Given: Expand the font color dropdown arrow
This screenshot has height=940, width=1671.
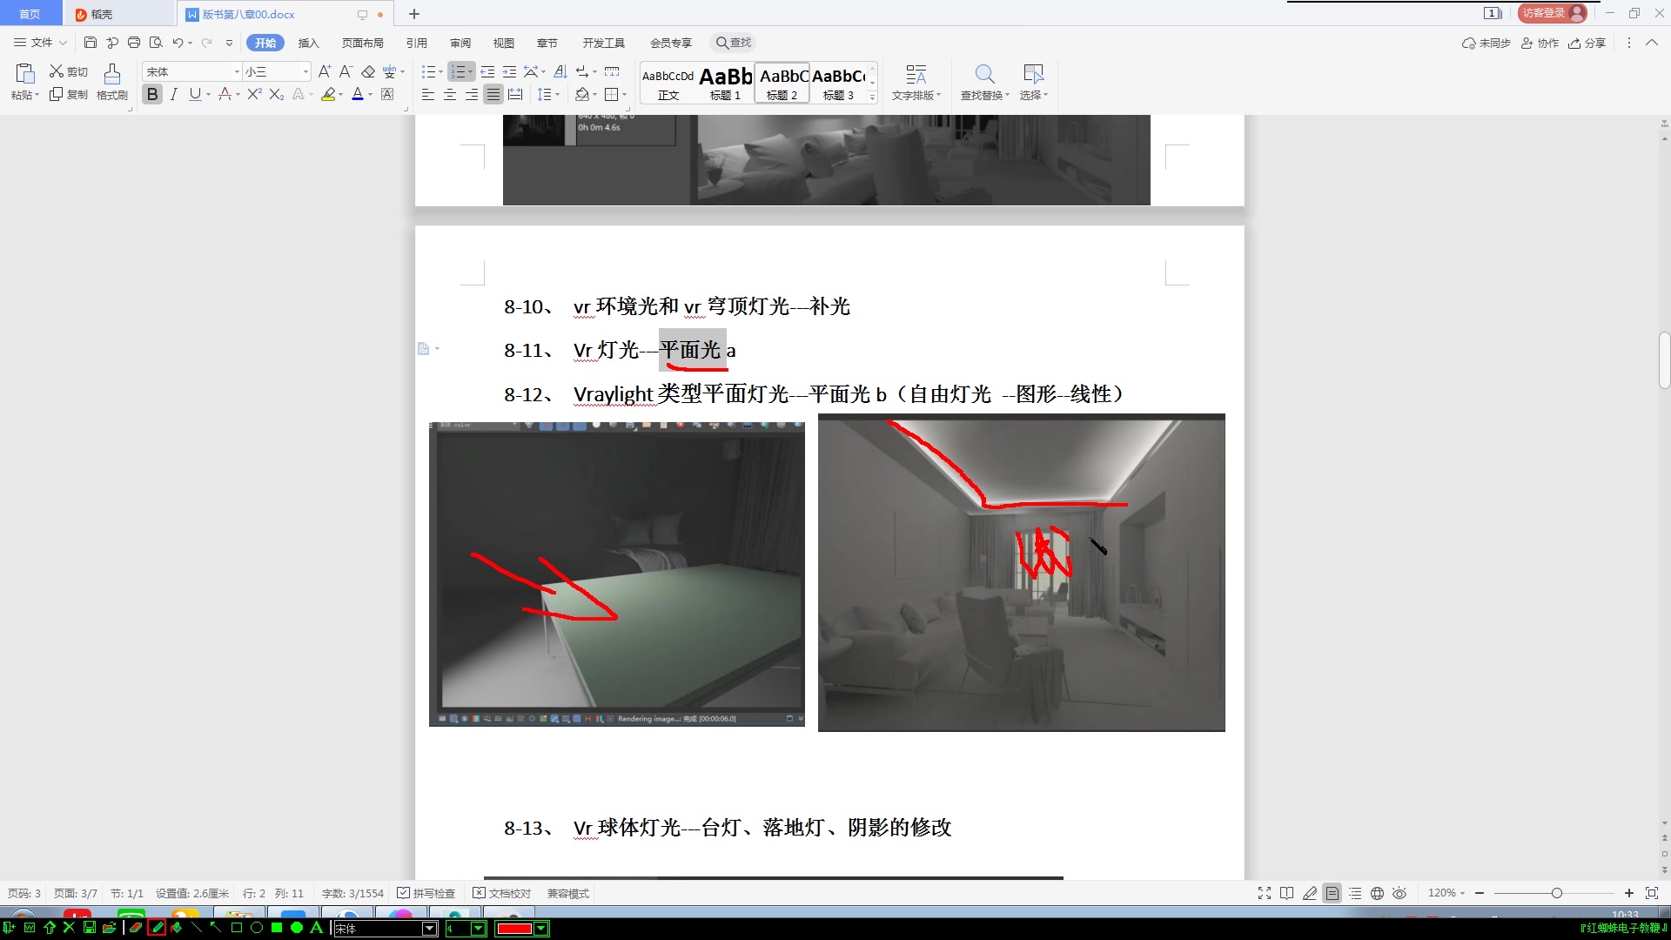Looking at the screenshot, I should (371, 95).
